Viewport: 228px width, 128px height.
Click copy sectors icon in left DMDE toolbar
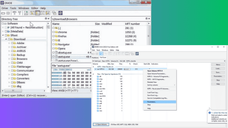click(x=54, y=13)
